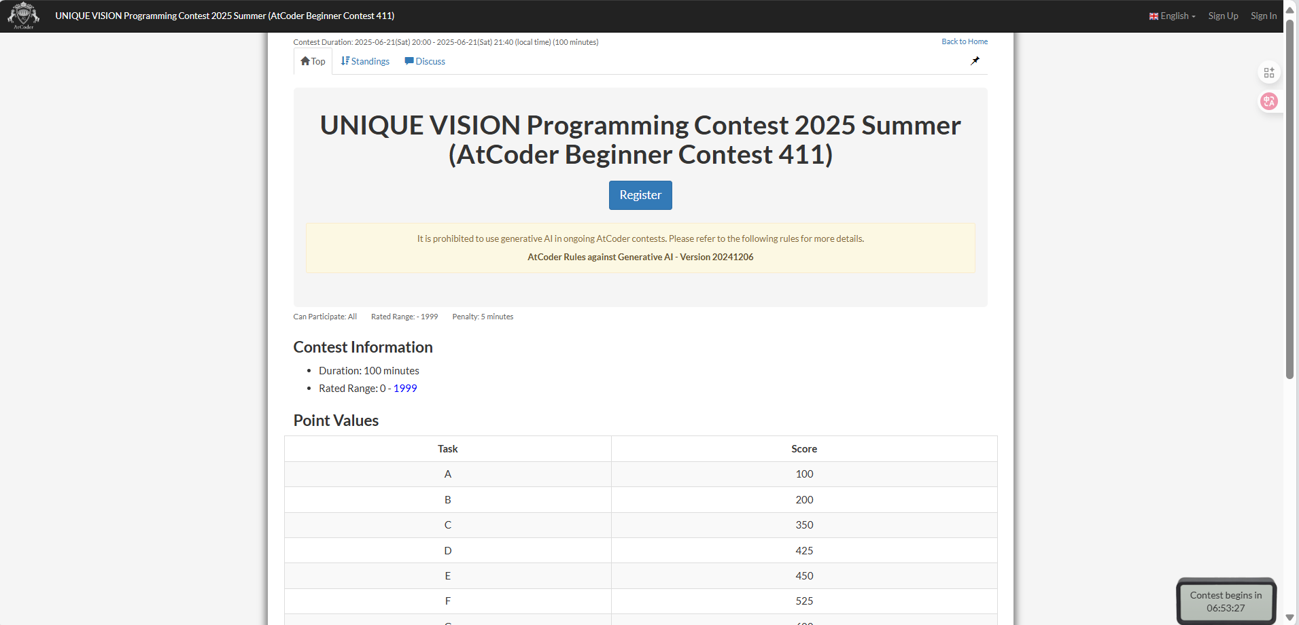
Task: Click the score 350 cell
Action: (804, 525)
